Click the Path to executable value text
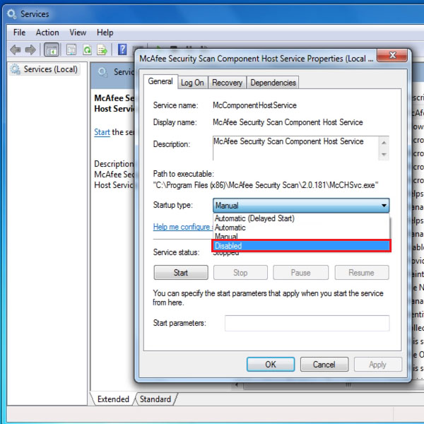Image resolution: width=424 pixels, height=424 pixels. (266, 185)
